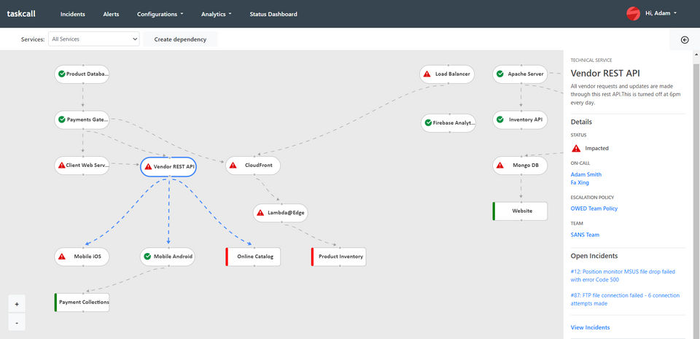
Task: Collapse the side panel arrow icon
Action: (x=685, y=40)
